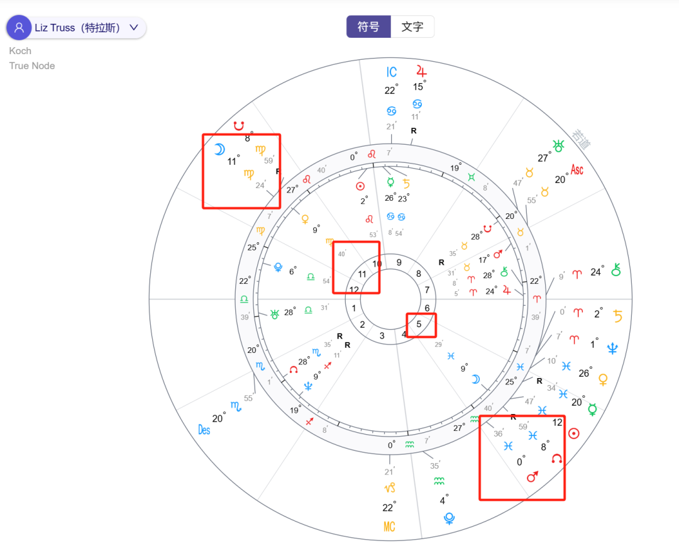
Task: Select inner-wheel Neptune glyph at 9° Sagittarius
Action: tap(308, 386)
